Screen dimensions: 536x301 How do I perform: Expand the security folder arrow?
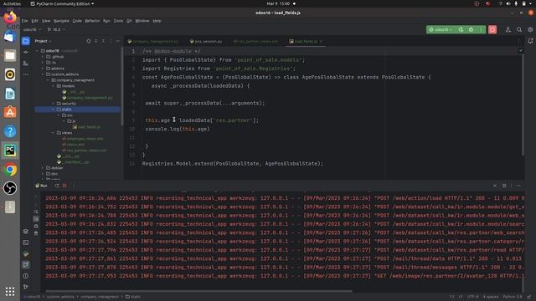(54, 104)
